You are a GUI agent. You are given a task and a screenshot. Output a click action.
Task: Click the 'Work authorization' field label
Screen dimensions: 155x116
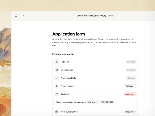pyautogui.click(x=69, y=112)
